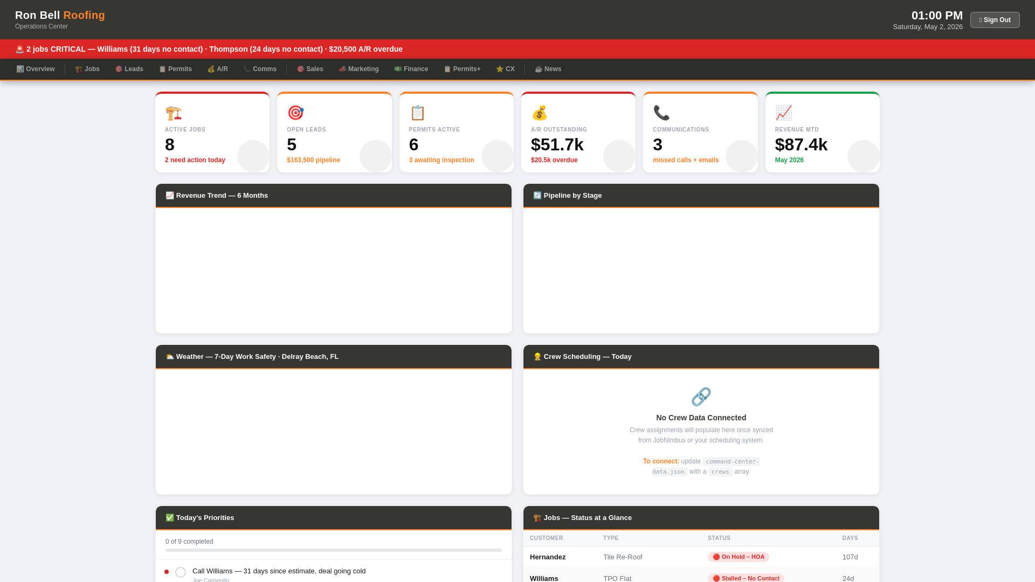Click the Status column header
1035x582 pixels.
coord(719,538)
